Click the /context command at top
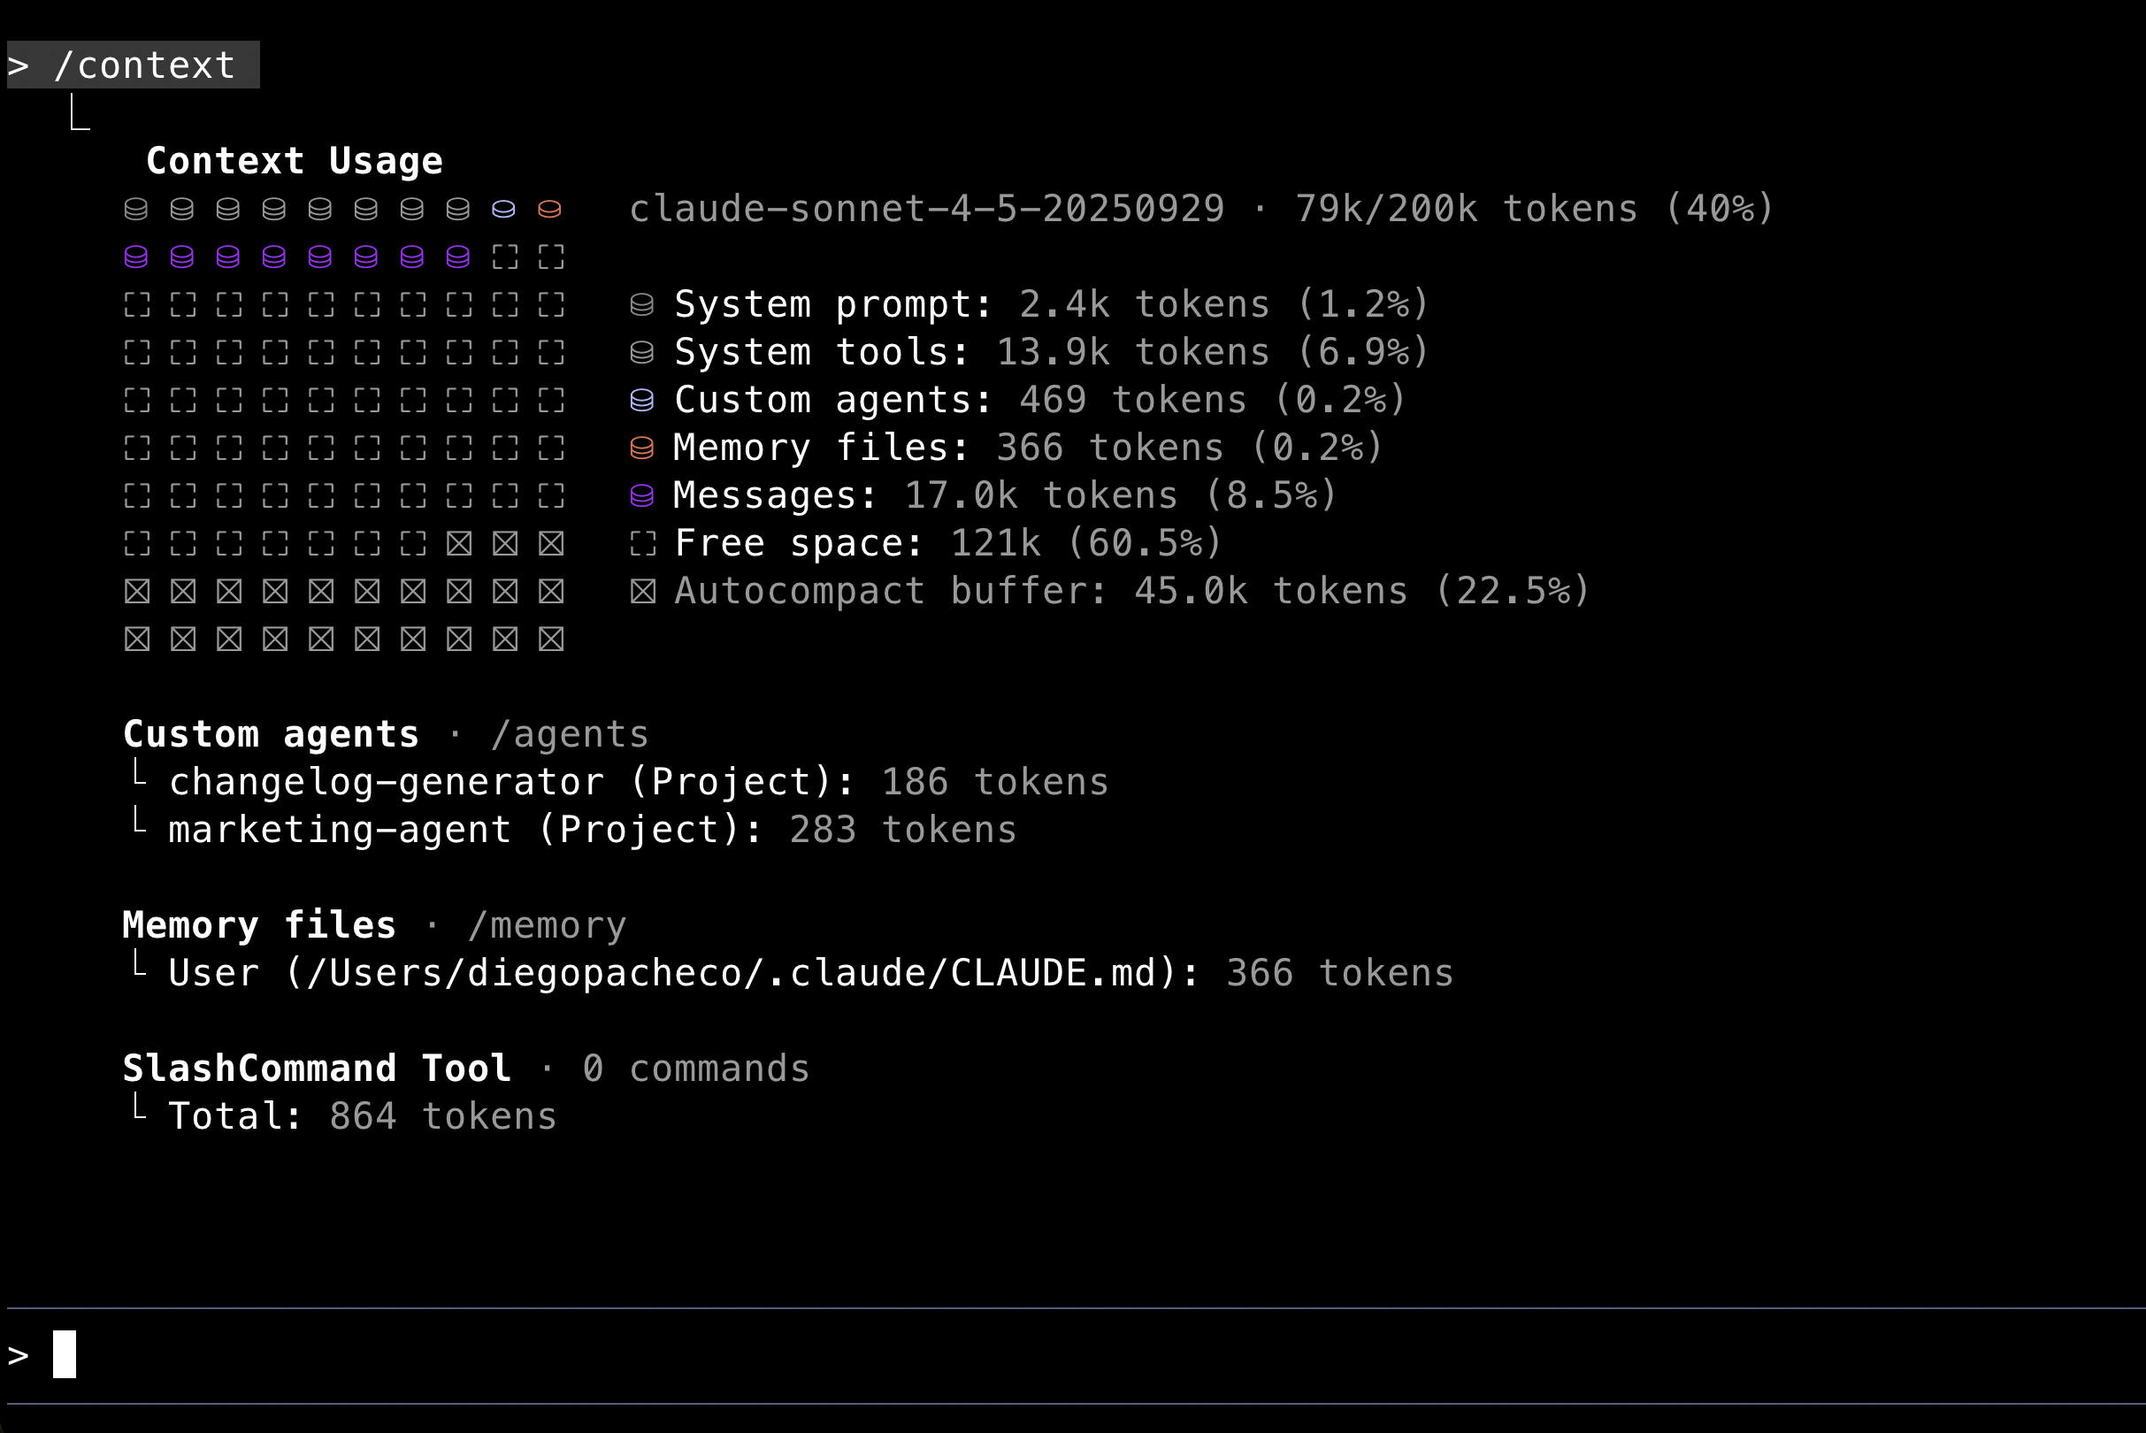The image size is (2146, 1433). pyautogui.click(x=143, y=65)
